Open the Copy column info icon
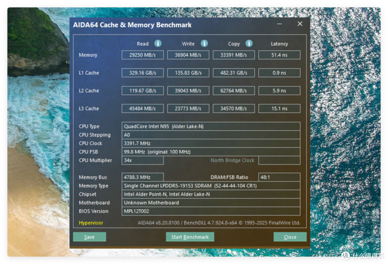Viewport: 388px width, 264px height. point(249,43)
